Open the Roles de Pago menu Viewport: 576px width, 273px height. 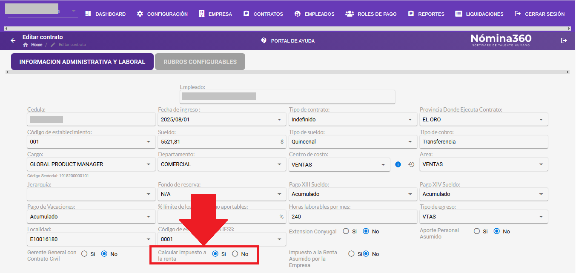click(371, 14)
